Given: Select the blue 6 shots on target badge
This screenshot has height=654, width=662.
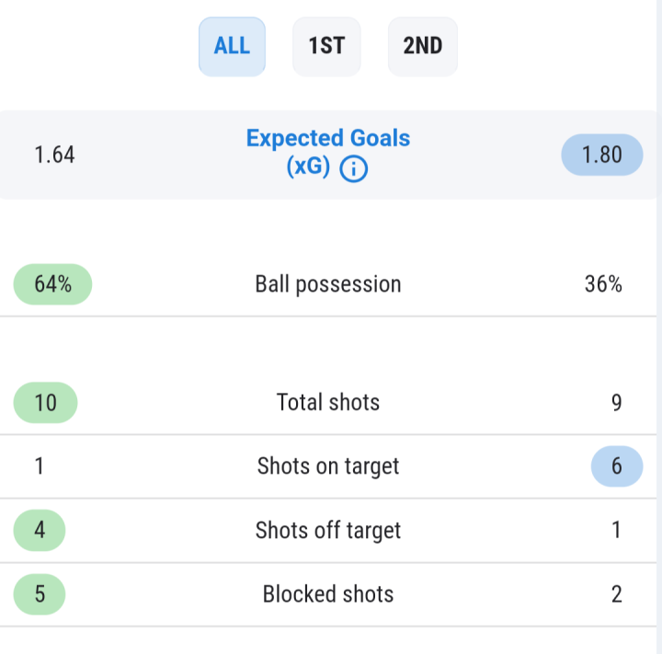Looking at the screenshot, I should tap(617, 466).
